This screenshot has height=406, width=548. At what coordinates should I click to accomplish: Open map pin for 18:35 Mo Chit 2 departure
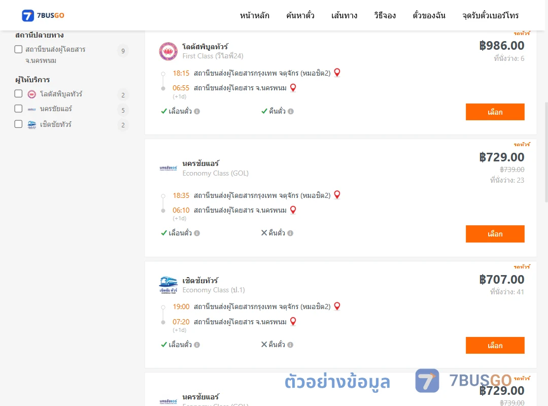tap(337, 194)
